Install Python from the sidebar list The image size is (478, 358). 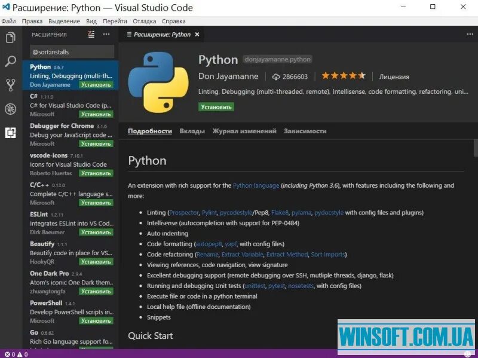tap(96, 85)
